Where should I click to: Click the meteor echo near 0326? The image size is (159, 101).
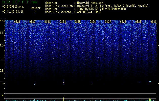[x=92, y=84]
